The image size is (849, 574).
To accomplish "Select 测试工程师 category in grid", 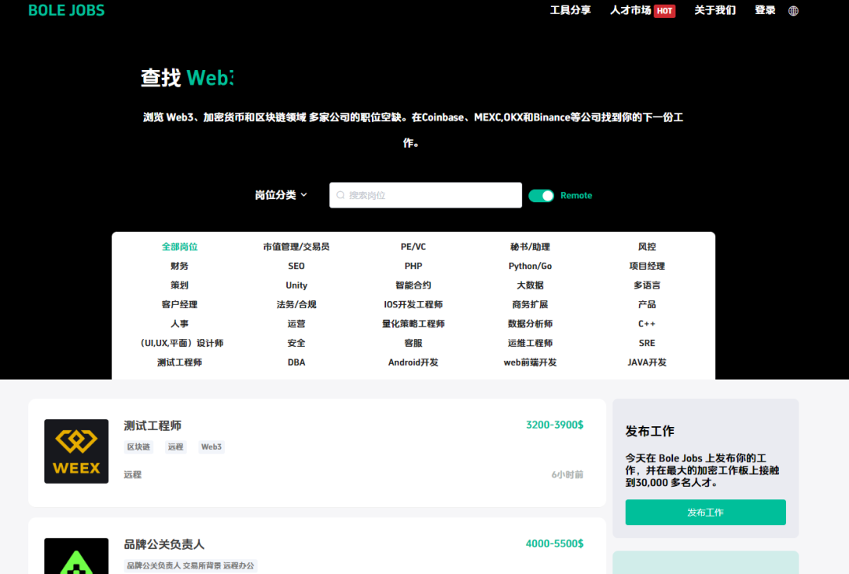I will coord(180,362).
